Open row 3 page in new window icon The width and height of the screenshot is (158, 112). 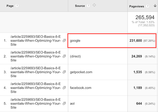[64, 72]
